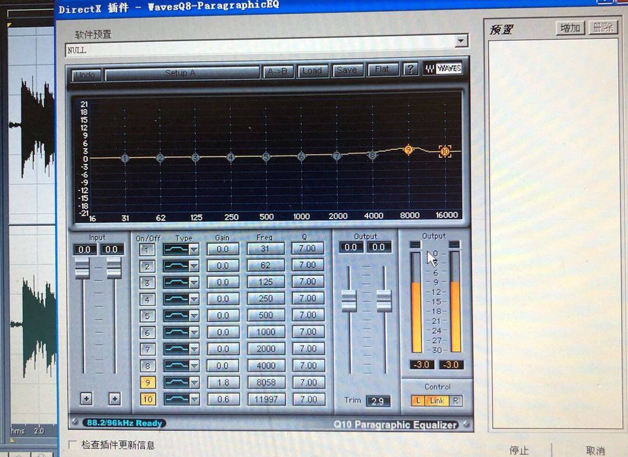Toggle band 6 on/off button

pyautogui.click(x=147, y=333)
